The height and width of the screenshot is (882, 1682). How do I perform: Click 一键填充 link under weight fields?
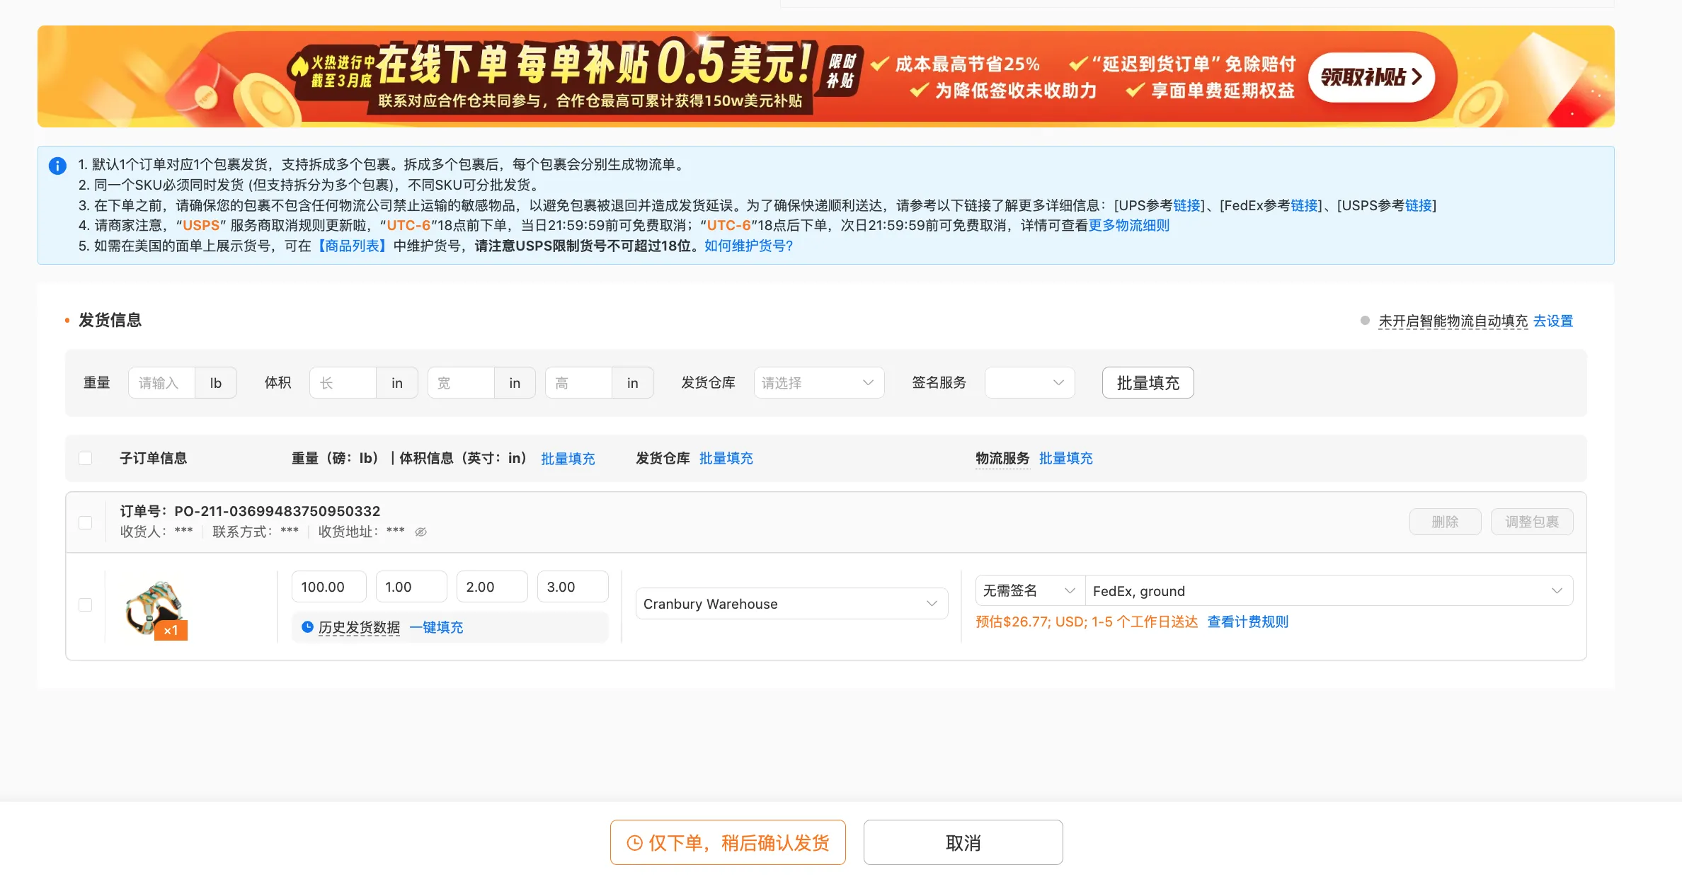pyautogui.click(x=437, y=627)
